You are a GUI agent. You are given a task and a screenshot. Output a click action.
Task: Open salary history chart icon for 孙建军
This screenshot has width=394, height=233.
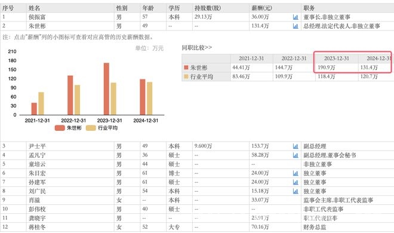pyautogui.click(x=295, y=182)
